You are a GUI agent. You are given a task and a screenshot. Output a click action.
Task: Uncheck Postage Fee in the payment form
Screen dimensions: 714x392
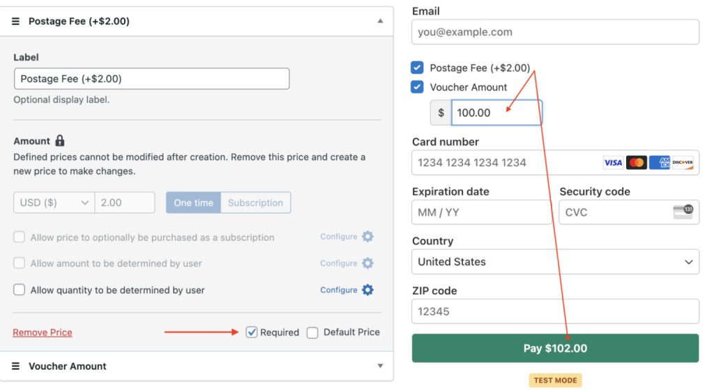(417, 68)
